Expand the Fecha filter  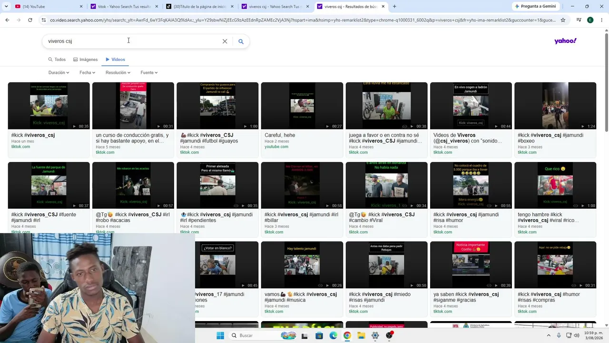pyautogui.click(x=87, y=72)
